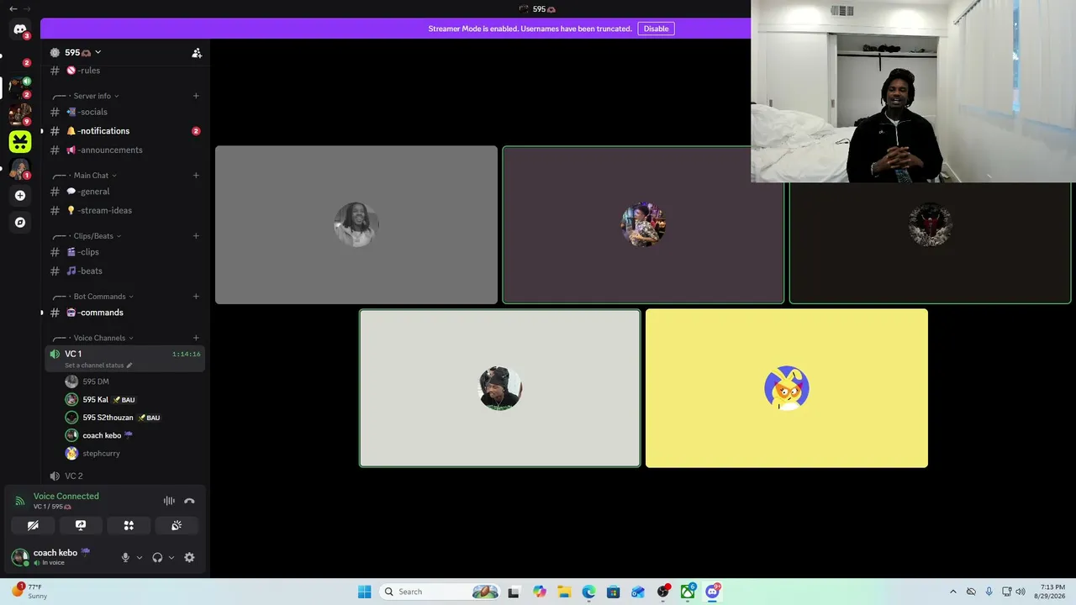The image size is (1076, 605).
Task: Deafen with the headphones icon
Action: pos(157,557)
